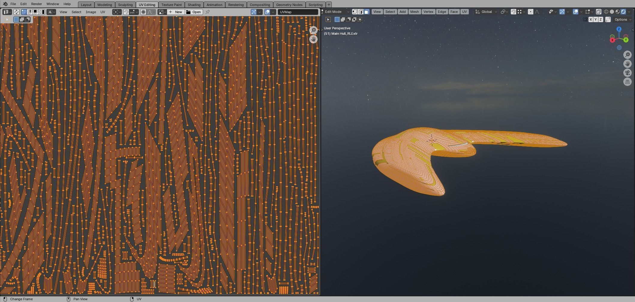This screenshot has width=635, height=302.
Task: Open transform pivot point dropdown in viewport
Action: (505, 12)
